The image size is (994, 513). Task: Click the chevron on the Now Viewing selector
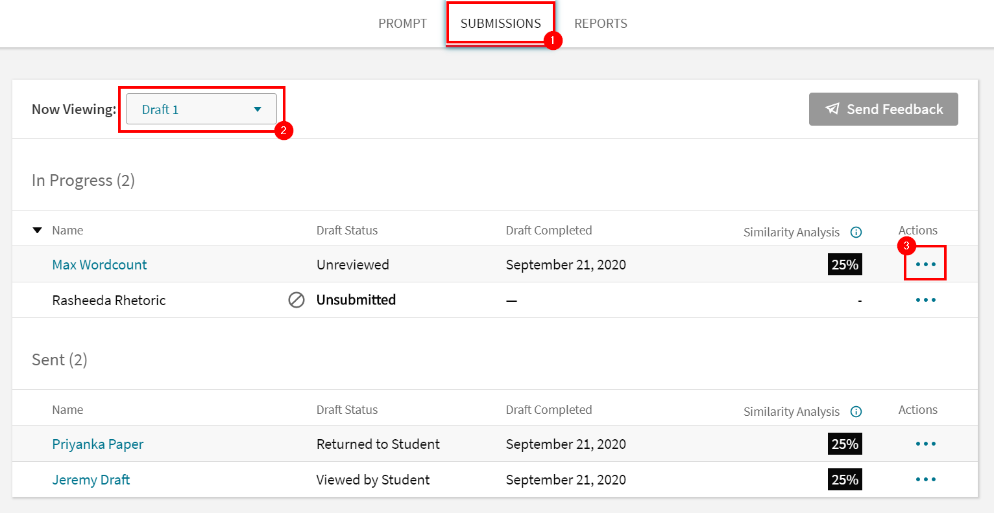pos(258,109)
